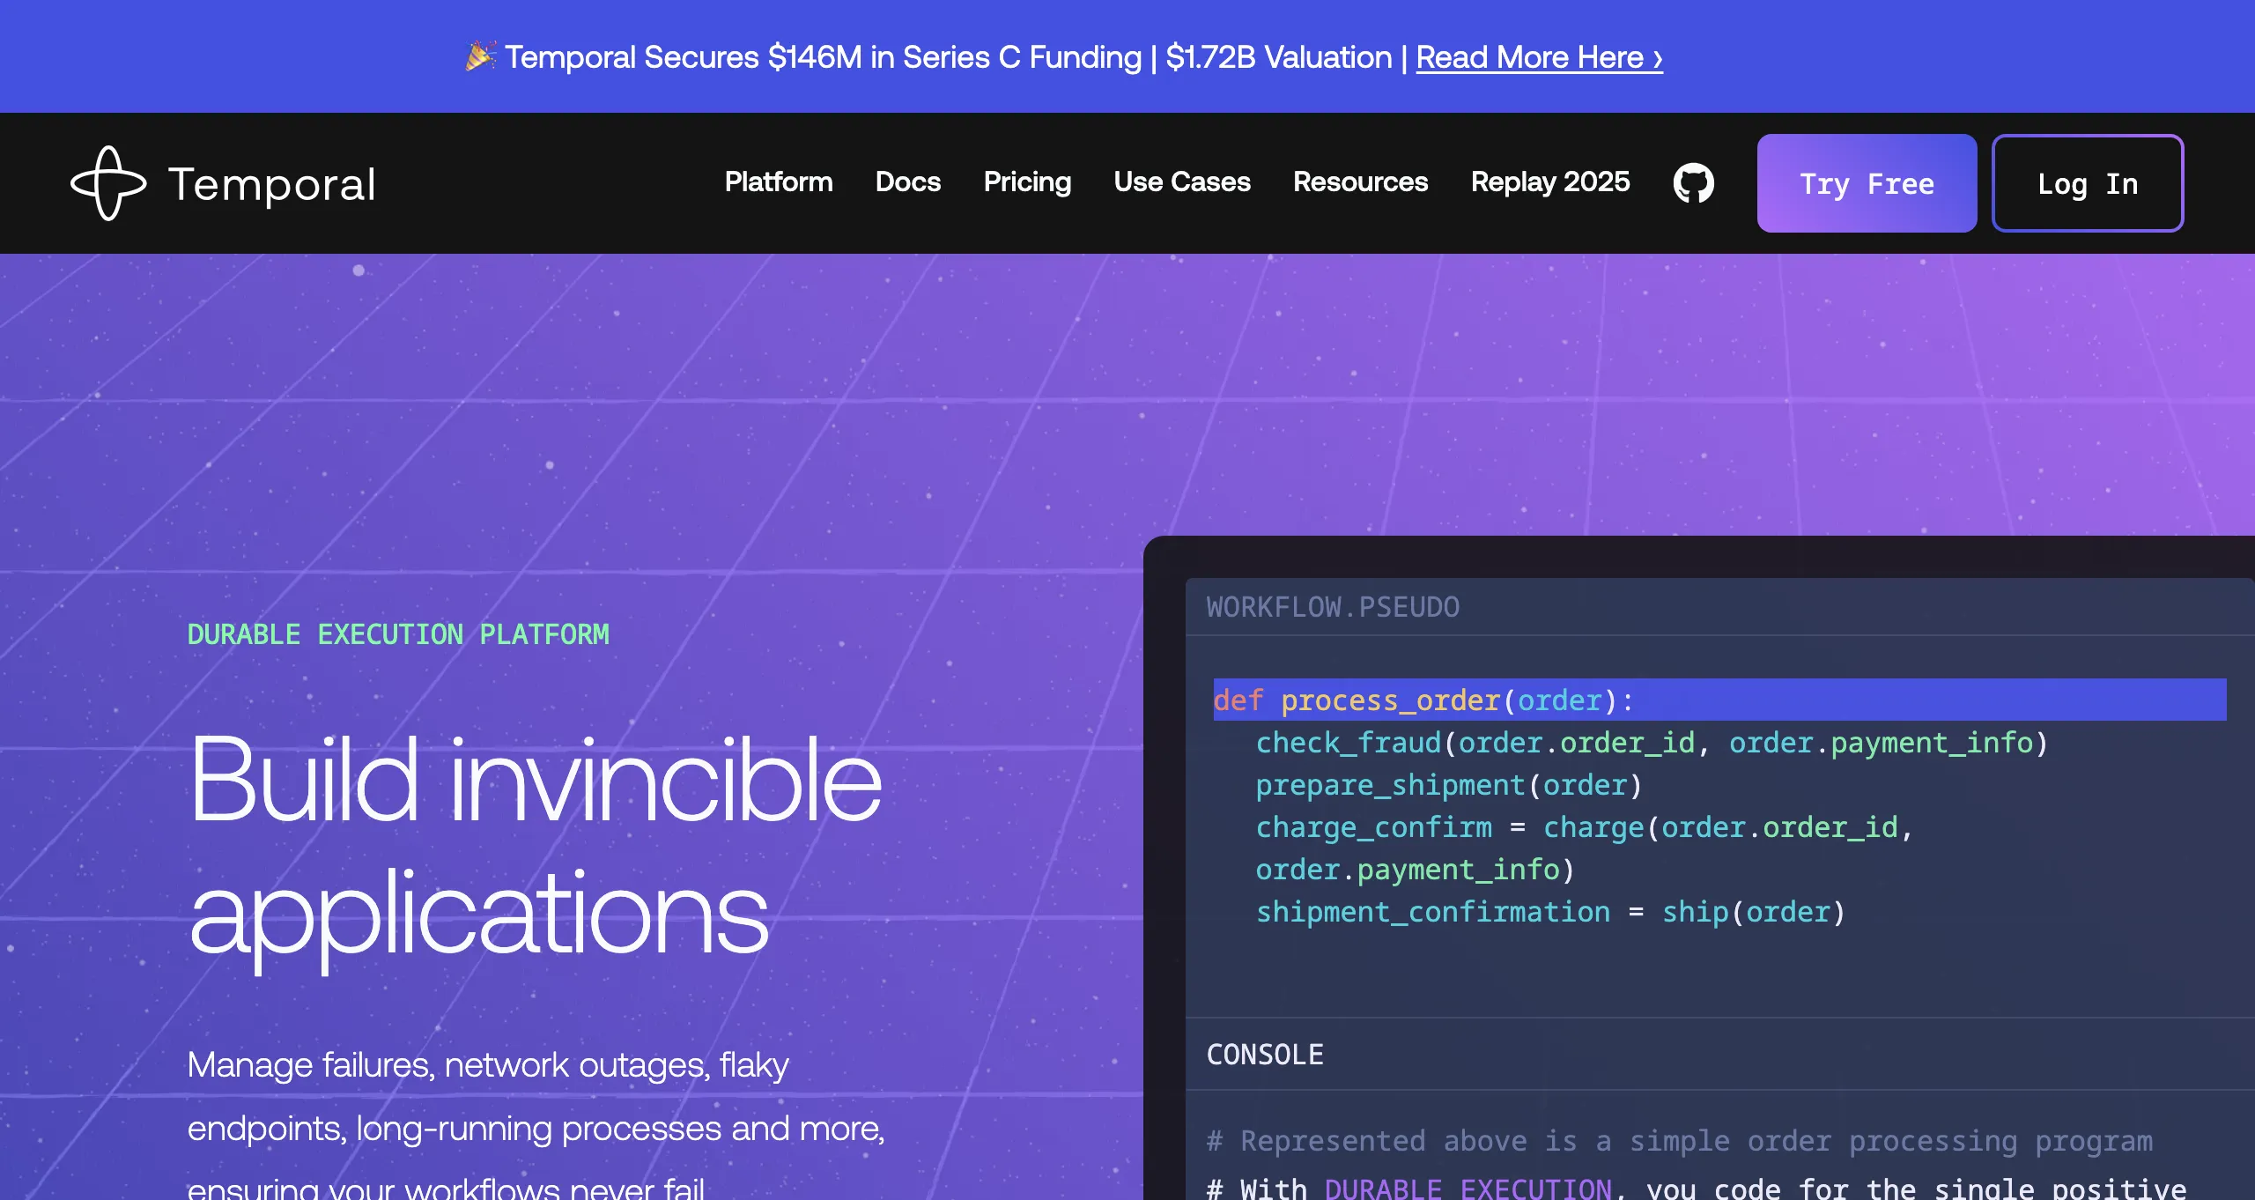Click the check_fraud code line
Viewport: 2255px width, 1200px height.
(x=1652, y=742)
